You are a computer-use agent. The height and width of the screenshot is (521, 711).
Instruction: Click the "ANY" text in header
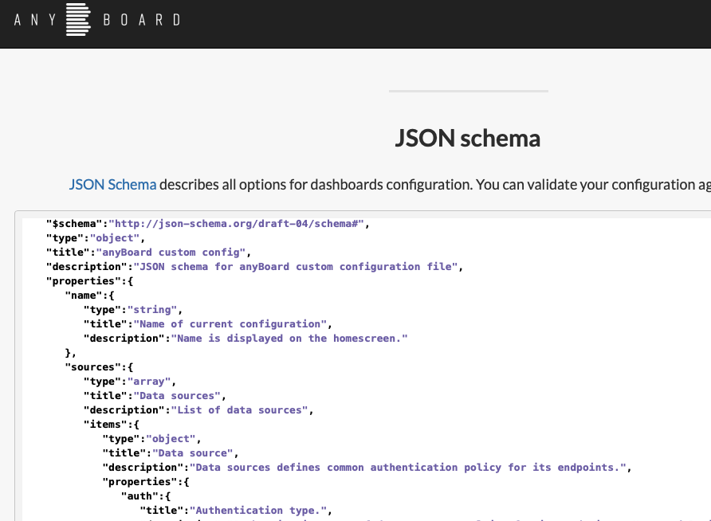35,20
